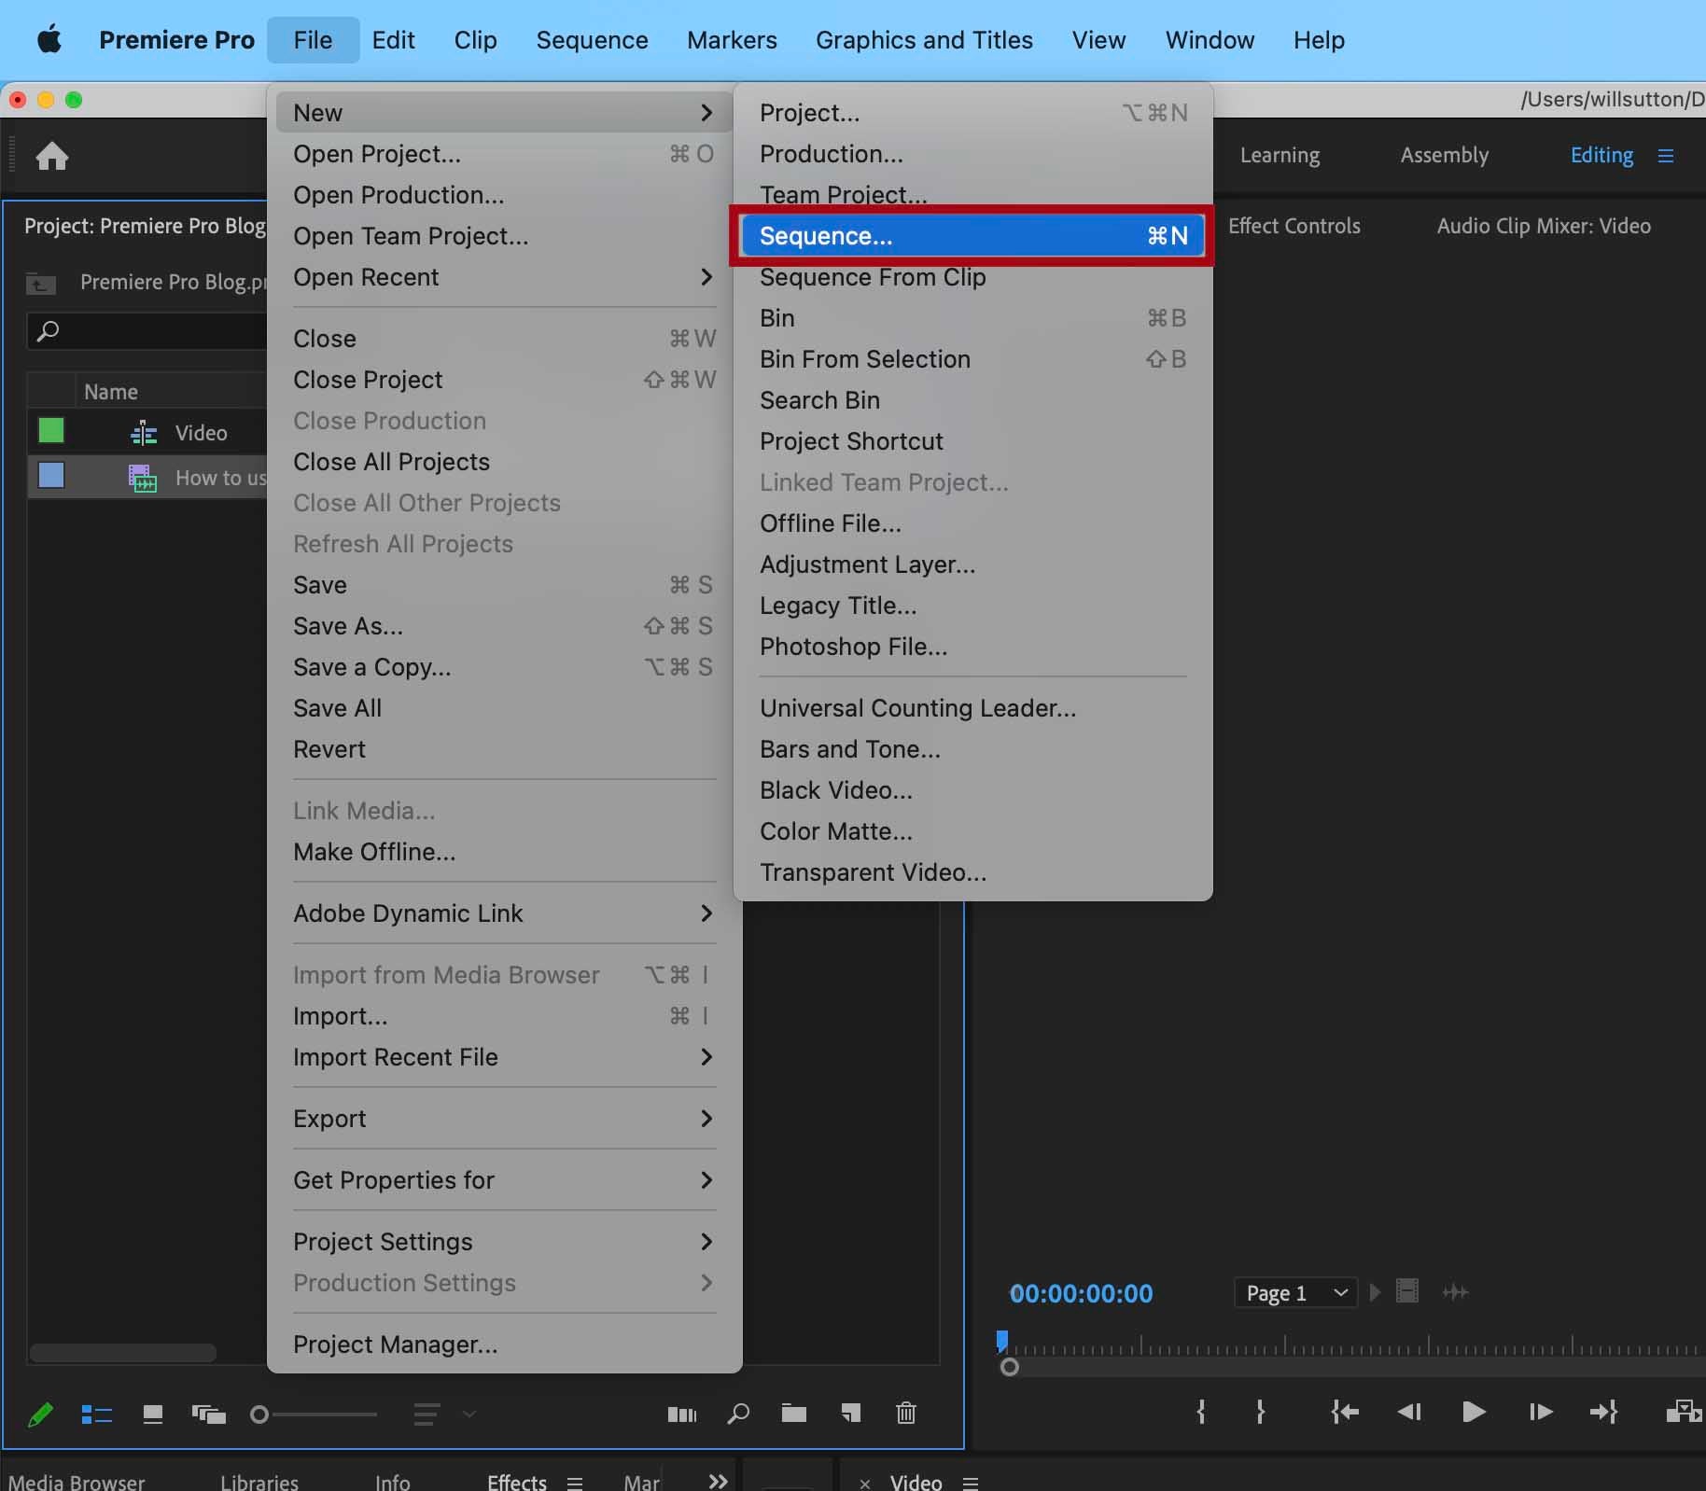Open the Apple menu

coord(49,40)
